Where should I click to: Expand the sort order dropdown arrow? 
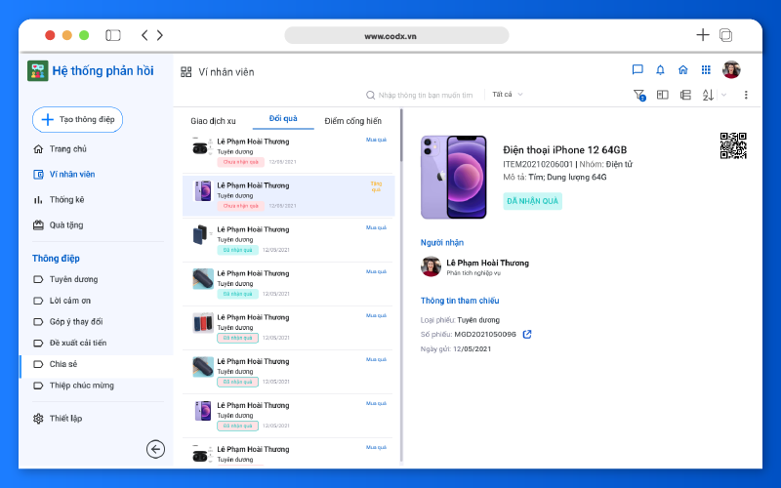click(x=723, y=95)
